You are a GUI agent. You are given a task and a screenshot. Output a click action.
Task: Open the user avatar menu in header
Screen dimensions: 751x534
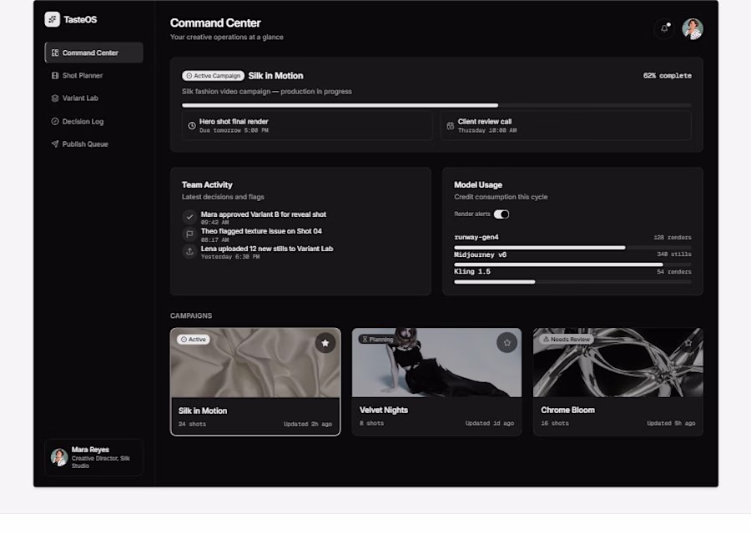click(x=692, y=28)
